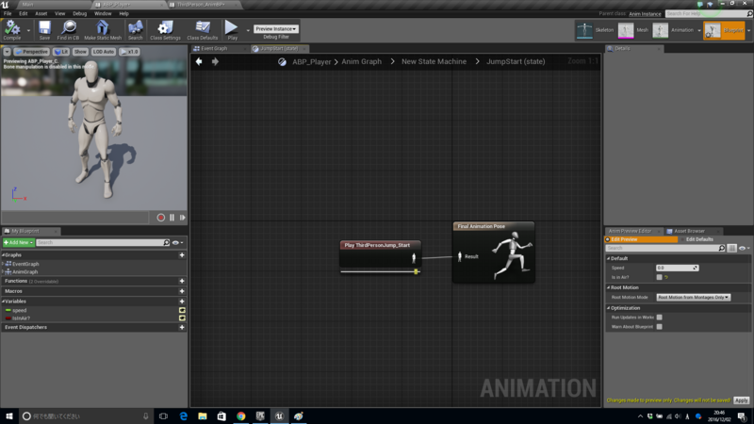Add a new graph with plus icon

[x=182, y=255]
